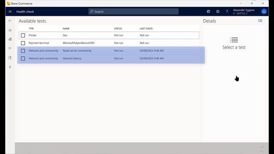Go back using the back arrow
The width and height of the screenshot is (274, 154).
tap(10, 21)
